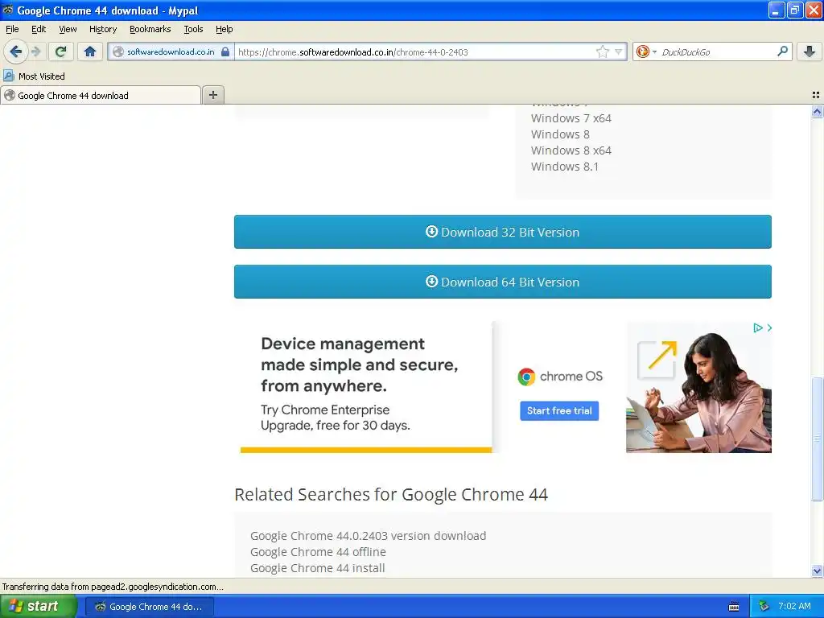The image size is (824, 618).
Task: Open the View menu
Action: (x=68, y=29)
